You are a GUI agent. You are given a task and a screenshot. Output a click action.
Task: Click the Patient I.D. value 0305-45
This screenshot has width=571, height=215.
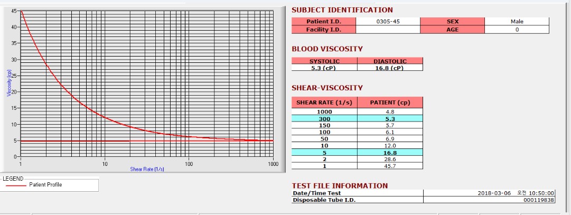point(388,22)
